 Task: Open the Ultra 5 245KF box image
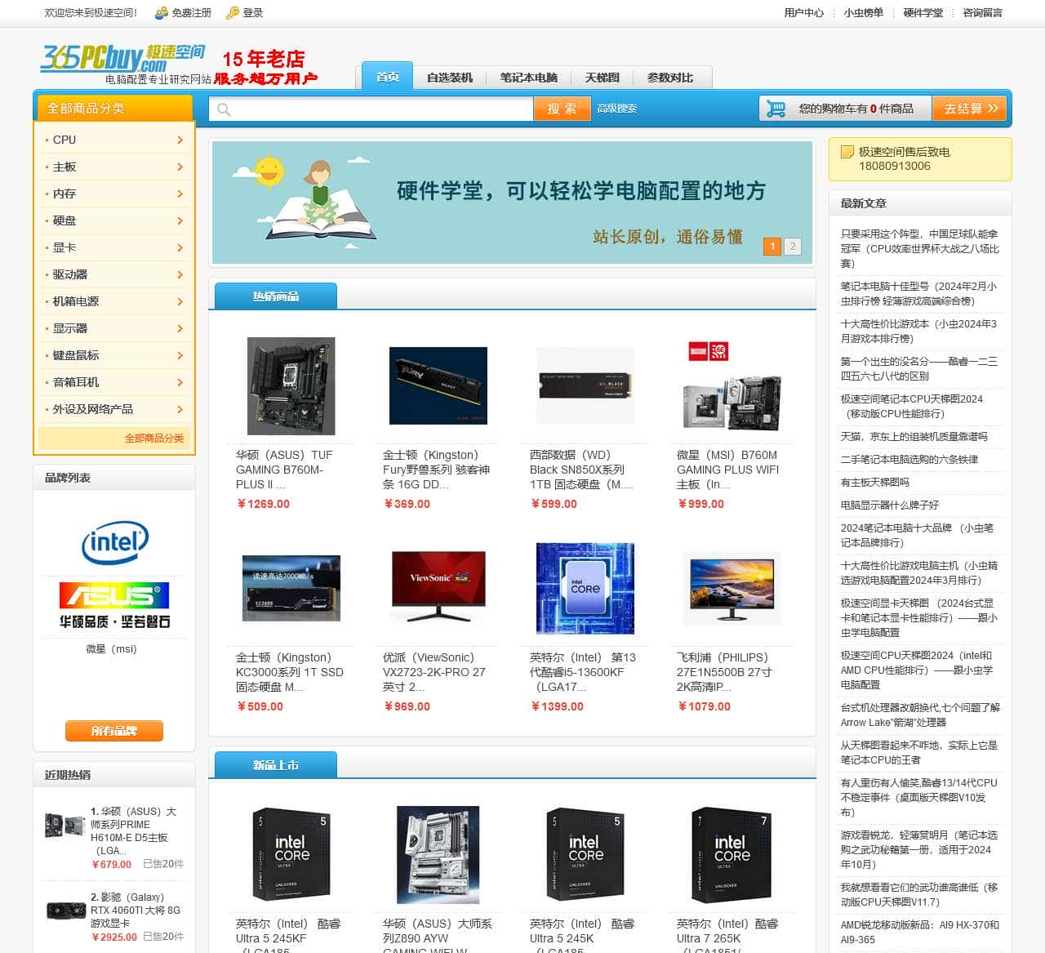click(291, 855)
